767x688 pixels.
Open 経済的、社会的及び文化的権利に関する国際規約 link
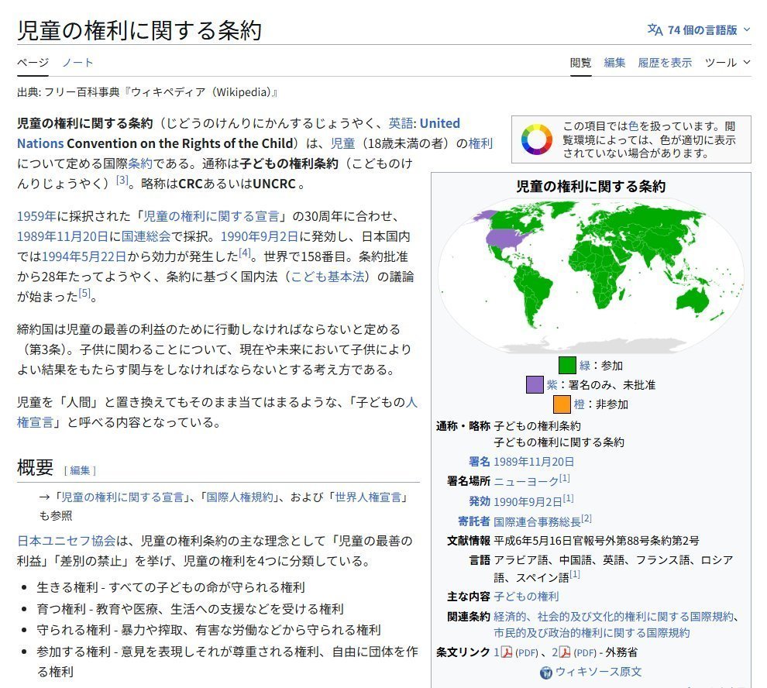click(x=614, y=617)
